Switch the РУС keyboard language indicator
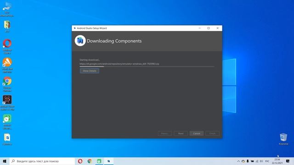294x165 pixels. coord(267,161)
